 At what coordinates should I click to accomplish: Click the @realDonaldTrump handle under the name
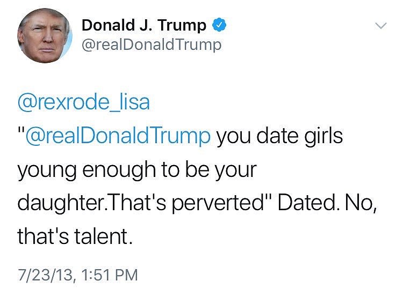[151, 45]
